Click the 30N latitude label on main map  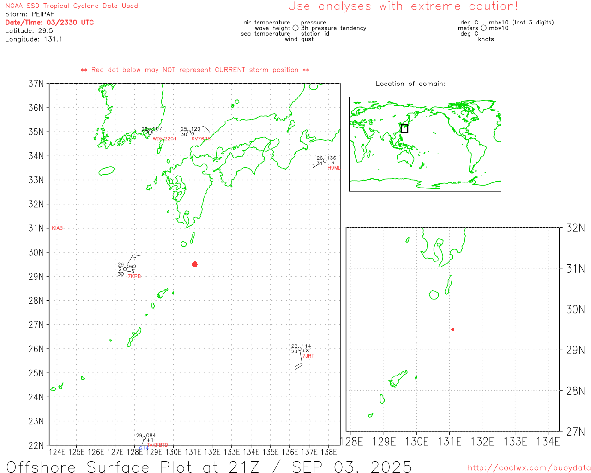pyautogui.click(x=36, y=253)
